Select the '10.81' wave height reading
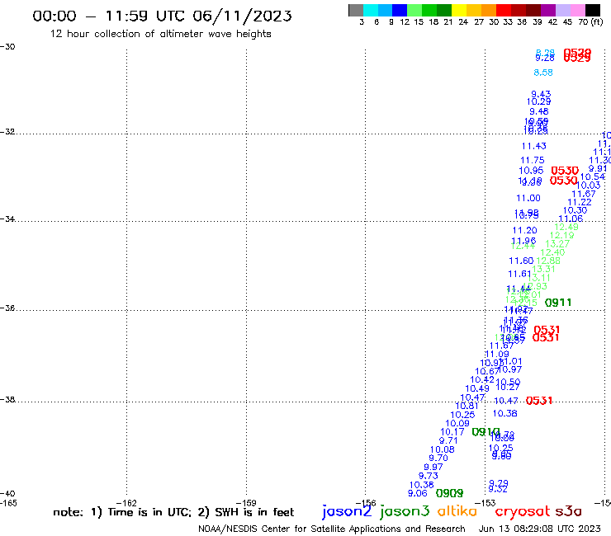 click(467, 406)
